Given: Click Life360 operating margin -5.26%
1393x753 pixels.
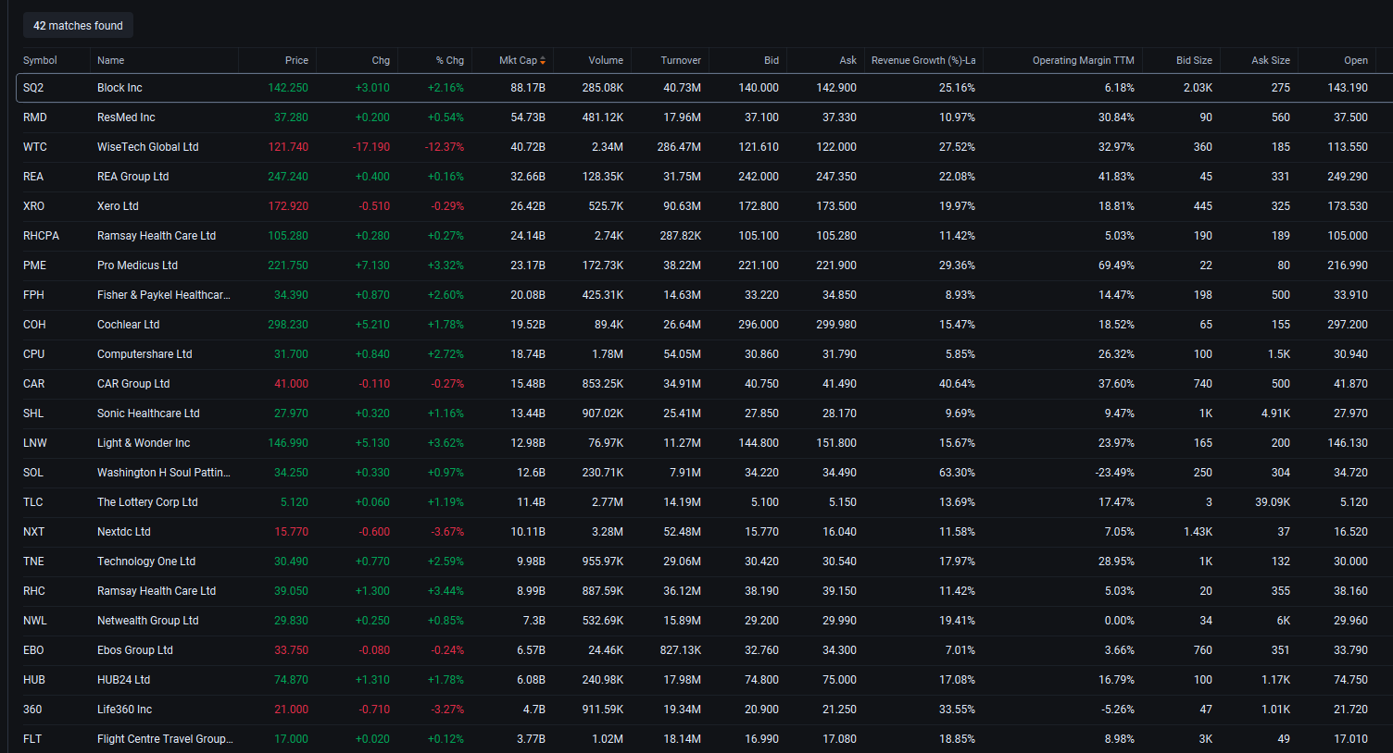Looking at the screenshot, I should [x=1118, y=710].
